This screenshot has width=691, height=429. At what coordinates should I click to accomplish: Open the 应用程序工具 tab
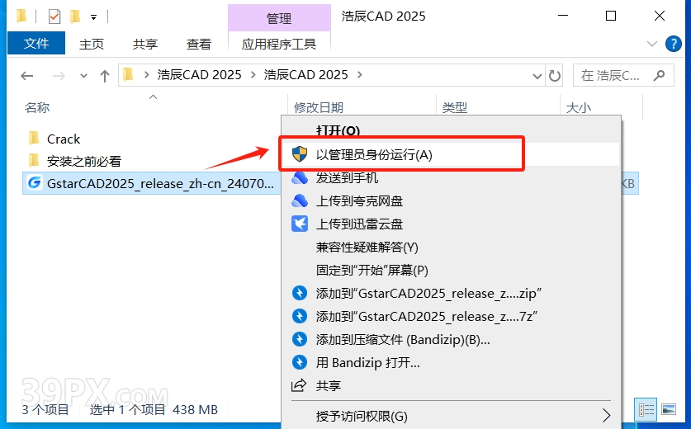(x=279, y=44)
